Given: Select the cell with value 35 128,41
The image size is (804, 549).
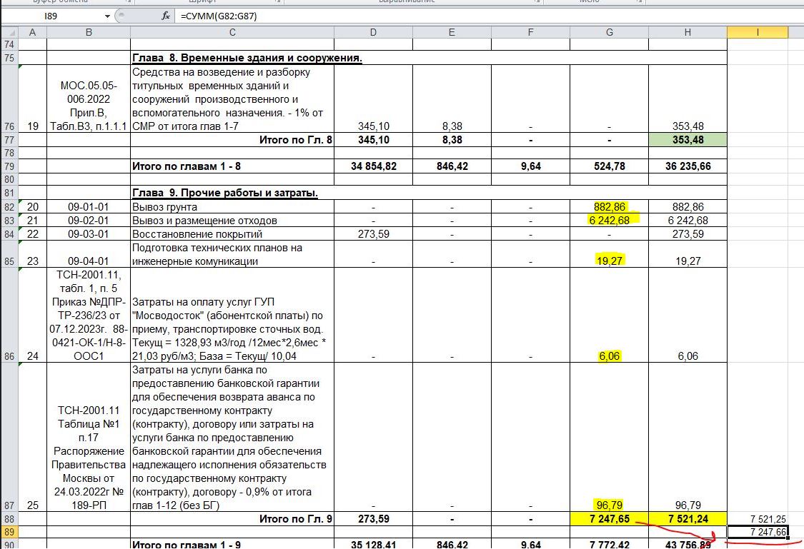Looking at the screenshot, I should [373, 544].
